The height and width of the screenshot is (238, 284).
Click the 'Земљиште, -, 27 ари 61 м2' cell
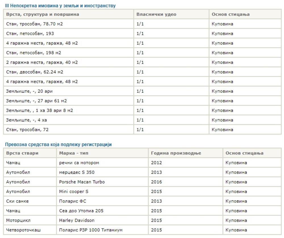pos(36,101)
